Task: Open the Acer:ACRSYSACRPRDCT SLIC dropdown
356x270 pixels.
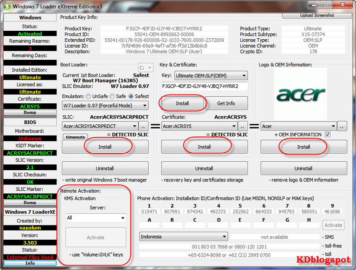Action: click(100, 126)
